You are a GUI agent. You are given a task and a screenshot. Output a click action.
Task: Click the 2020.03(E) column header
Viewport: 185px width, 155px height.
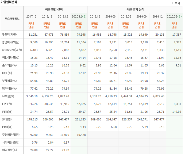tap(174, 16)
